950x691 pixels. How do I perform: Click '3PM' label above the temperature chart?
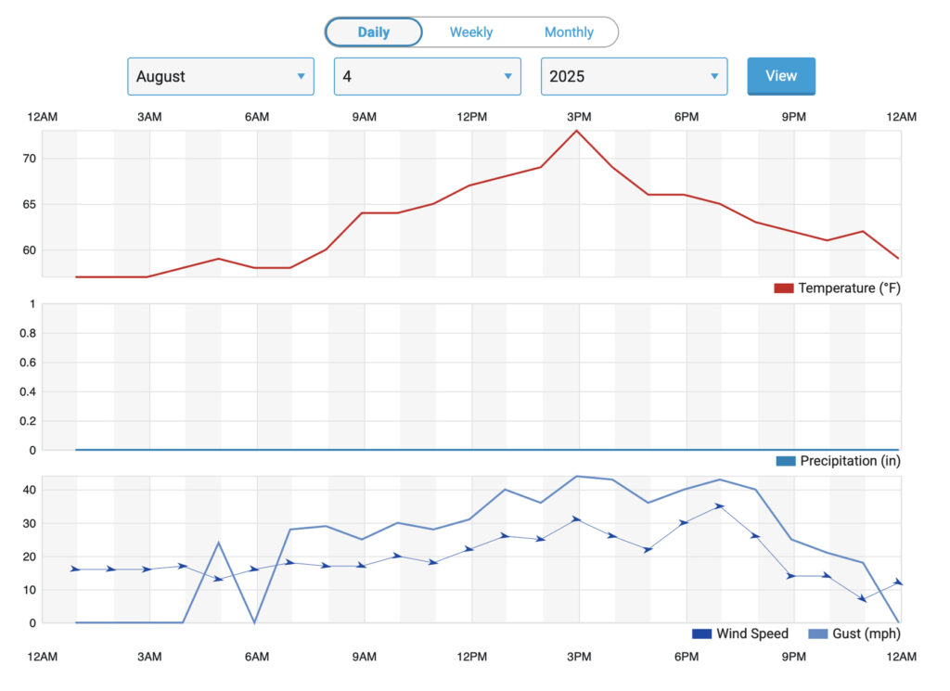tap(579, 117)
